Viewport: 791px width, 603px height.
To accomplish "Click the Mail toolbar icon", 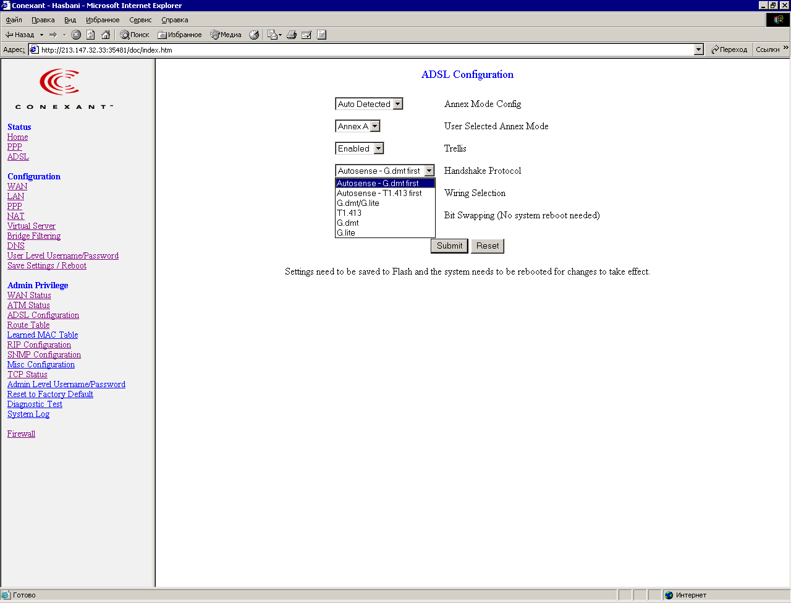I will pos(274,35).
